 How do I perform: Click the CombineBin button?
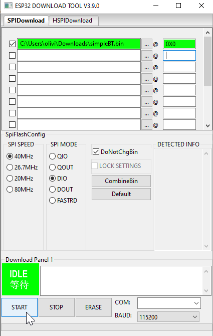click(x=121, y=181)
